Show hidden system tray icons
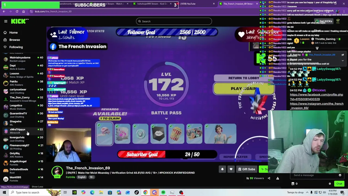The height and width of the screenshot is (196, 348). point(307,192)
